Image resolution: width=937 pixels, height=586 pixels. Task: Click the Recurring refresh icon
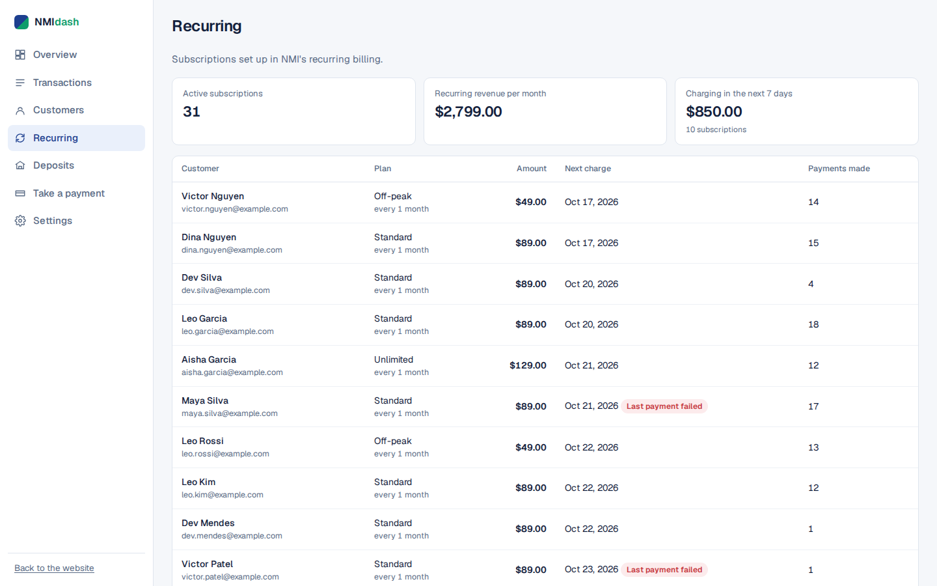click(20, 138)
